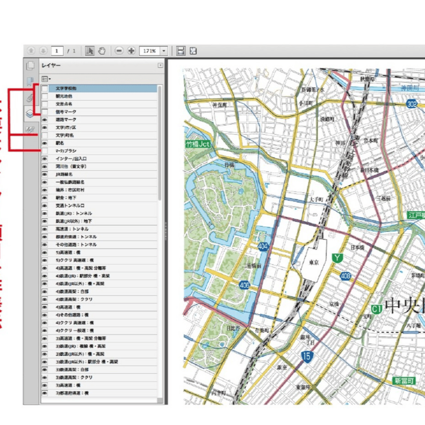Screen dimensions: 425x425
Task: Hide the インター/出入口 layer
Action: point(45,158)
